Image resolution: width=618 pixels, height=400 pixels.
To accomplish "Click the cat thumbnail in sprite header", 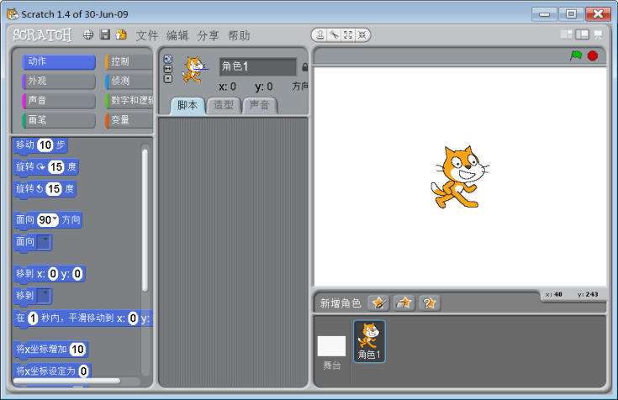I will (194, 70).
